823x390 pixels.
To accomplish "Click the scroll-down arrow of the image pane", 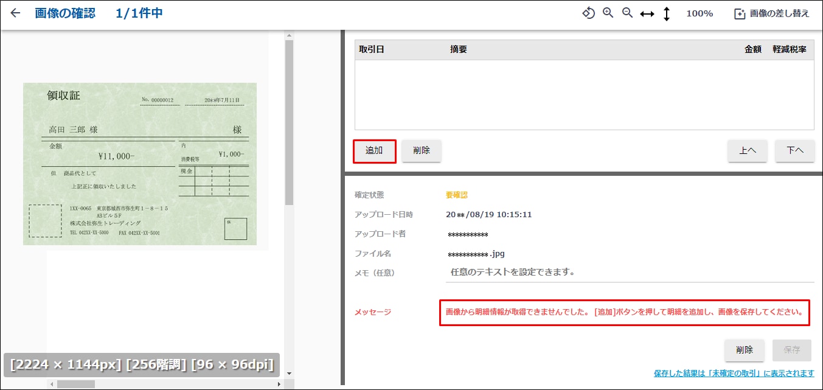I will click(289, 374).
